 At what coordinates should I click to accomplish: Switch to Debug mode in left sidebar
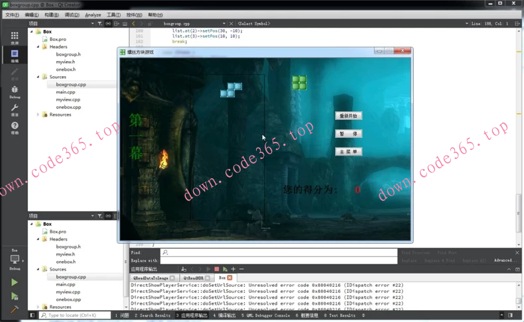coord(15,91)
